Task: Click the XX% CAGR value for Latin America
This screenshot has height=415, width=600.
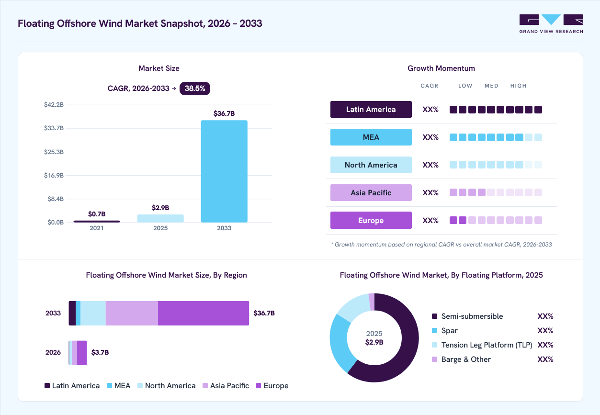Action: [430, 110]
